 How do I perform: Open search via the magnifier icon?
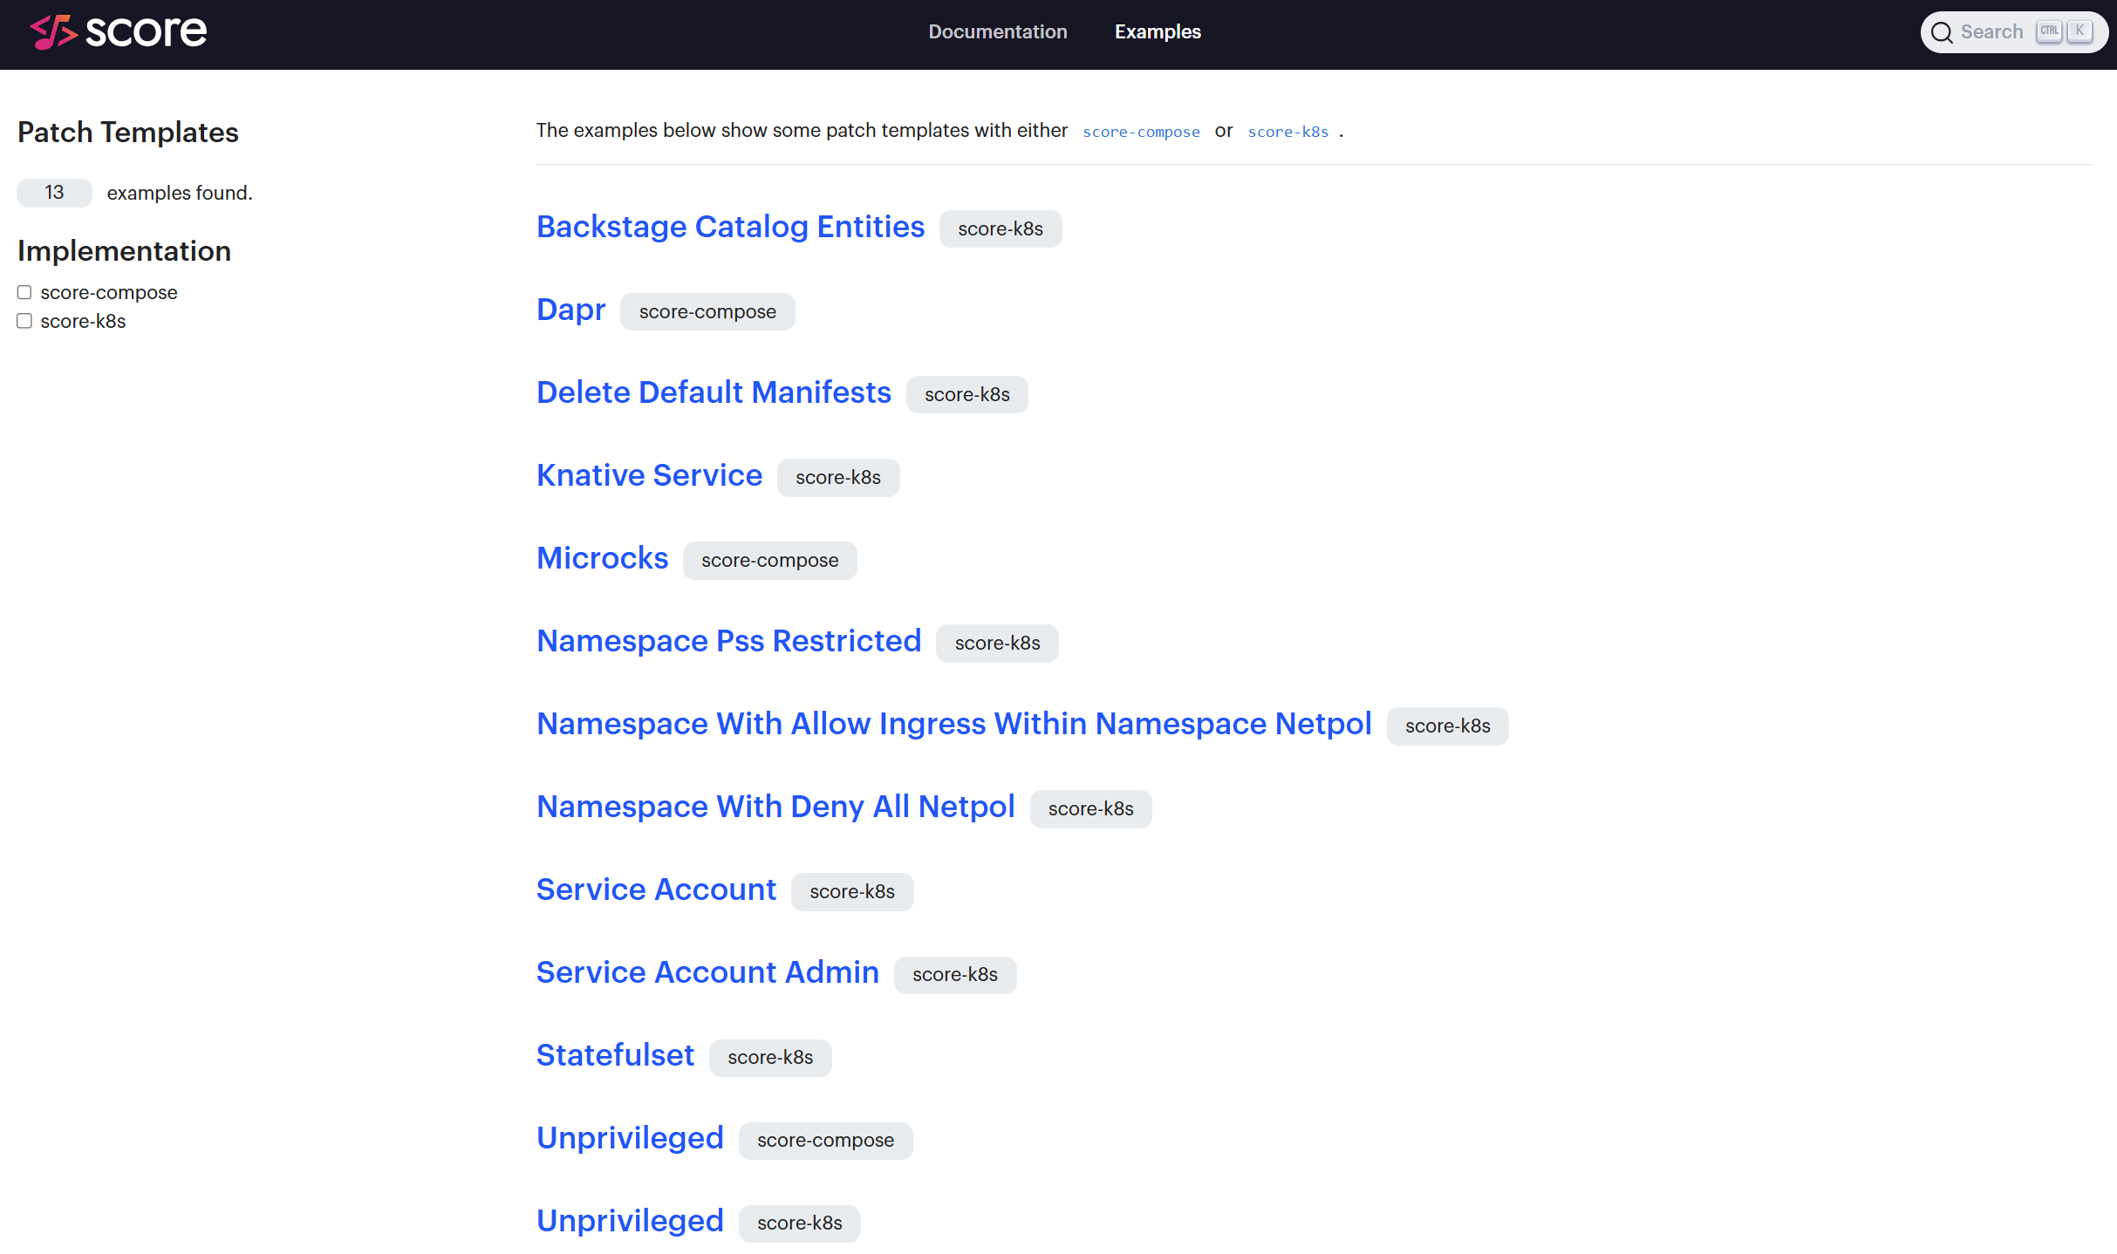(1943, 31)
